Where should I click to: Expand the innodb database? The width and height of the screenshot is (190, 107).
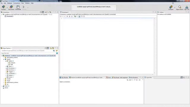click(x=4, y=79)
